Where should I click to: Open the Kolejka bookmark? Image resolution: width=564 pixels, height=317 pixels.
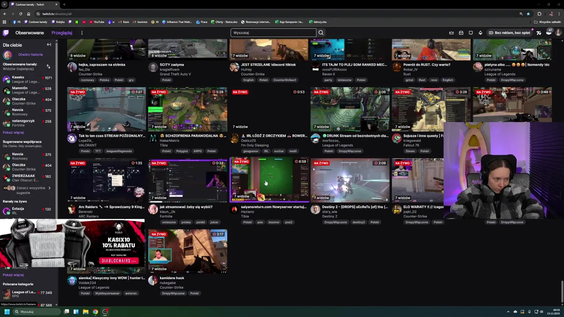coord(58,22)
